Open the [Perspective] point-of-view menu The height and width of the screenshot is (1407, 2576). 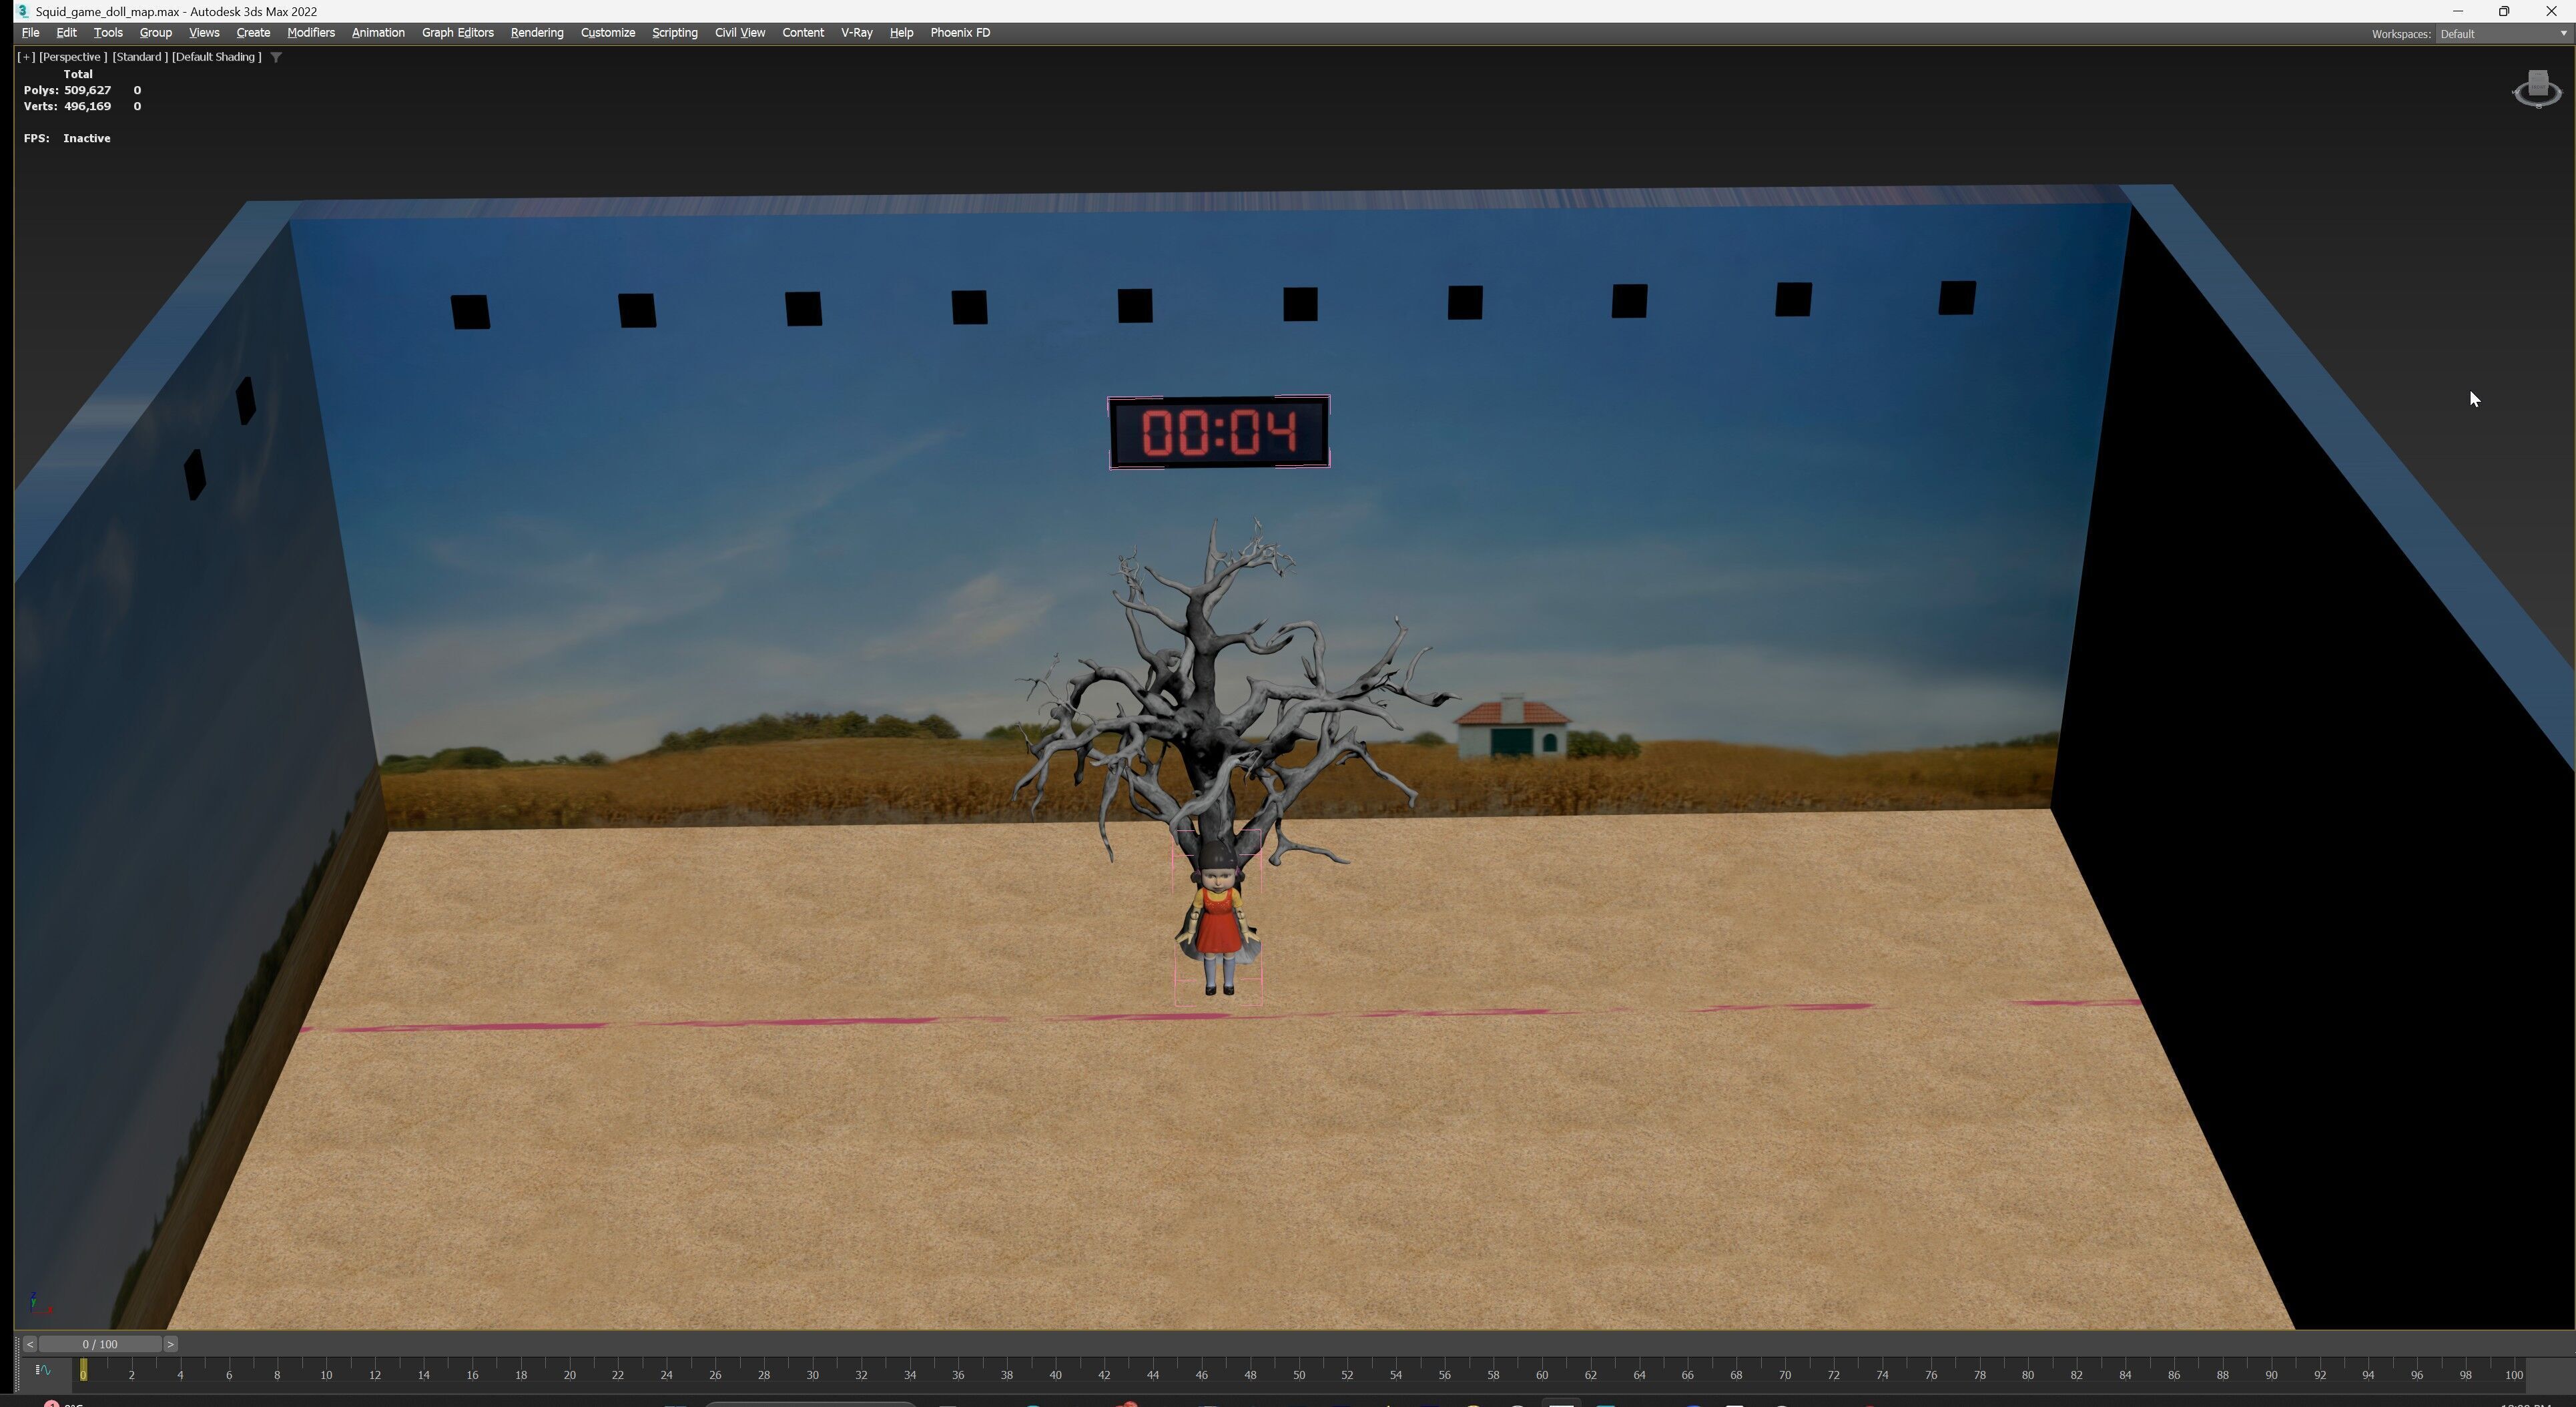click(72, 57)
